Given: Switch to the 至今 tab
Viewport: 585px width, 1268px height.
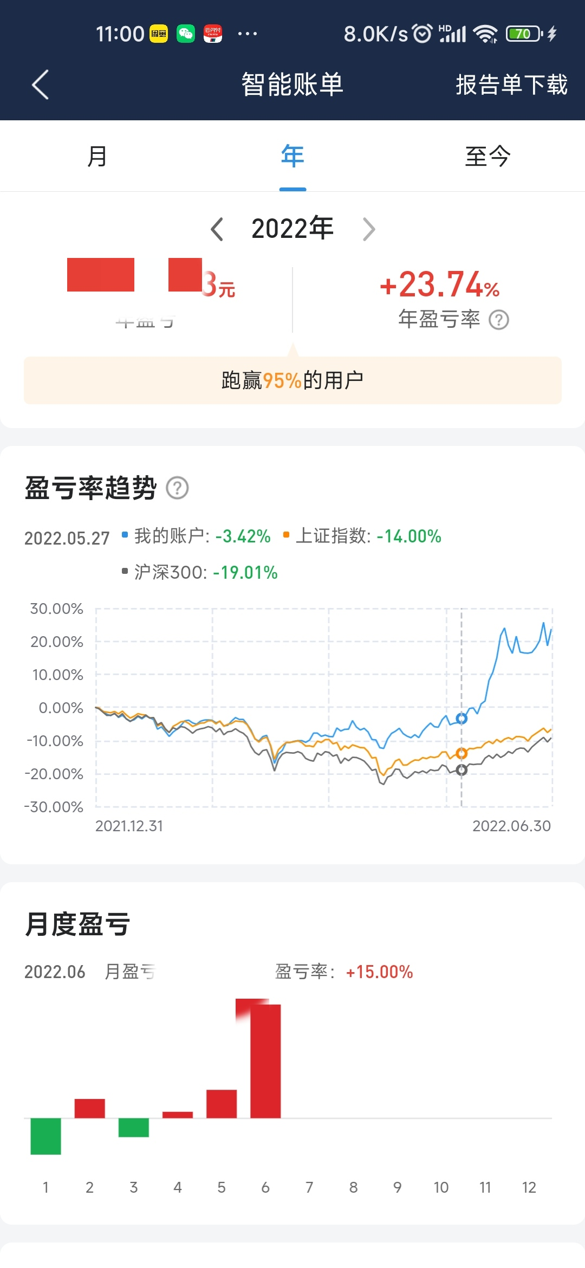Looking at the screenshot, I should 487,157.
